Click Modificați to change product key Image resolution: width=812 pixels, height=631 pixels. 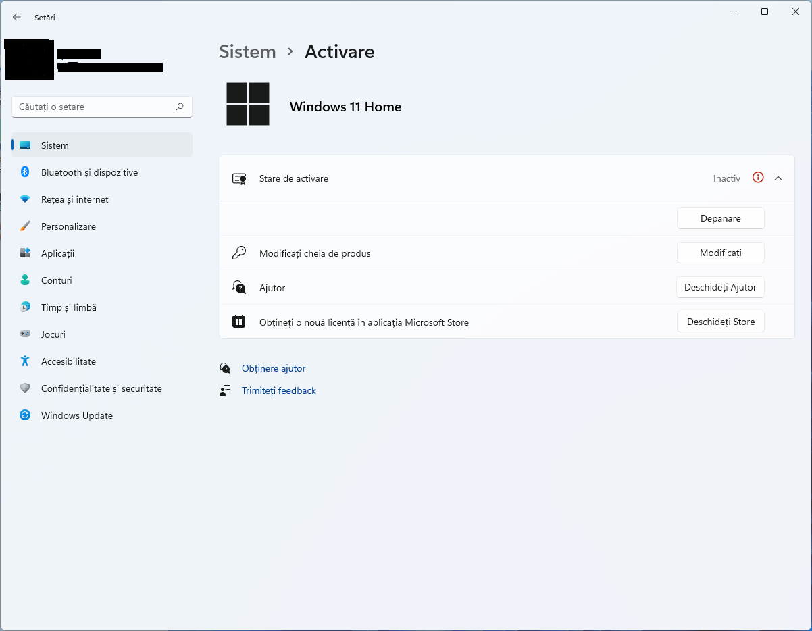click(x=721, y=253)
